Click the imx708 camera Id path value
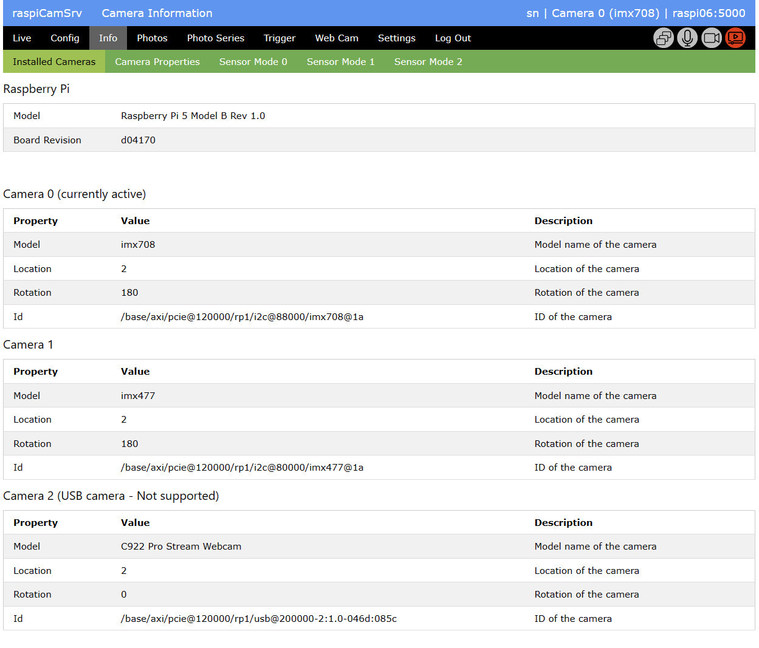Image resolution: width=759 pixels, height=648 pixels. 242,317
